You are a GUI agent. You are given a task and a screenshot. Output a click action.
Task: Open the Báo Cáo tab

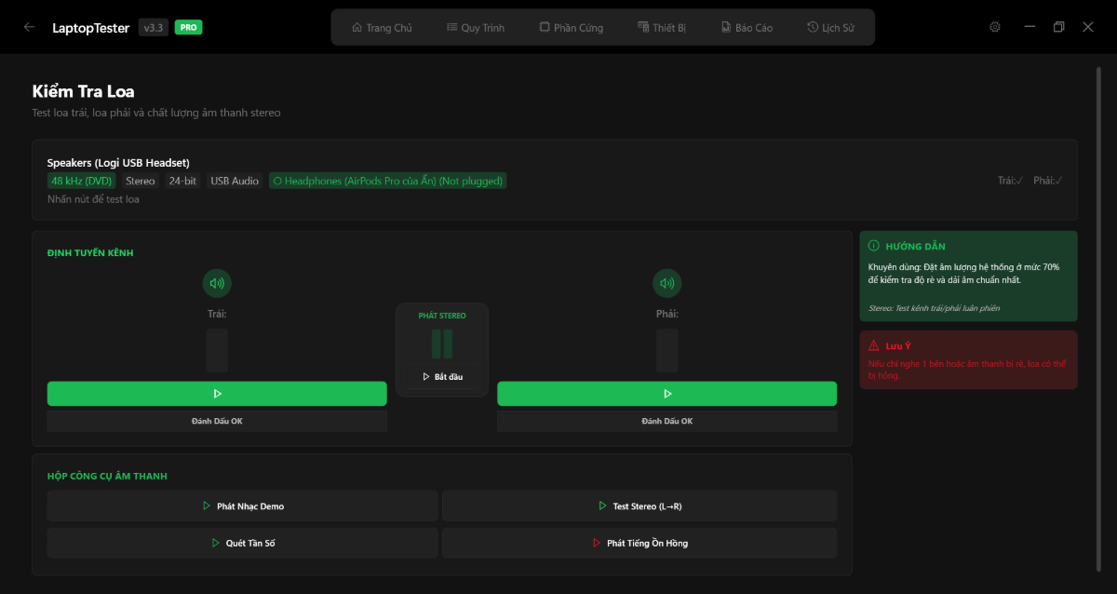click(747, 28)
